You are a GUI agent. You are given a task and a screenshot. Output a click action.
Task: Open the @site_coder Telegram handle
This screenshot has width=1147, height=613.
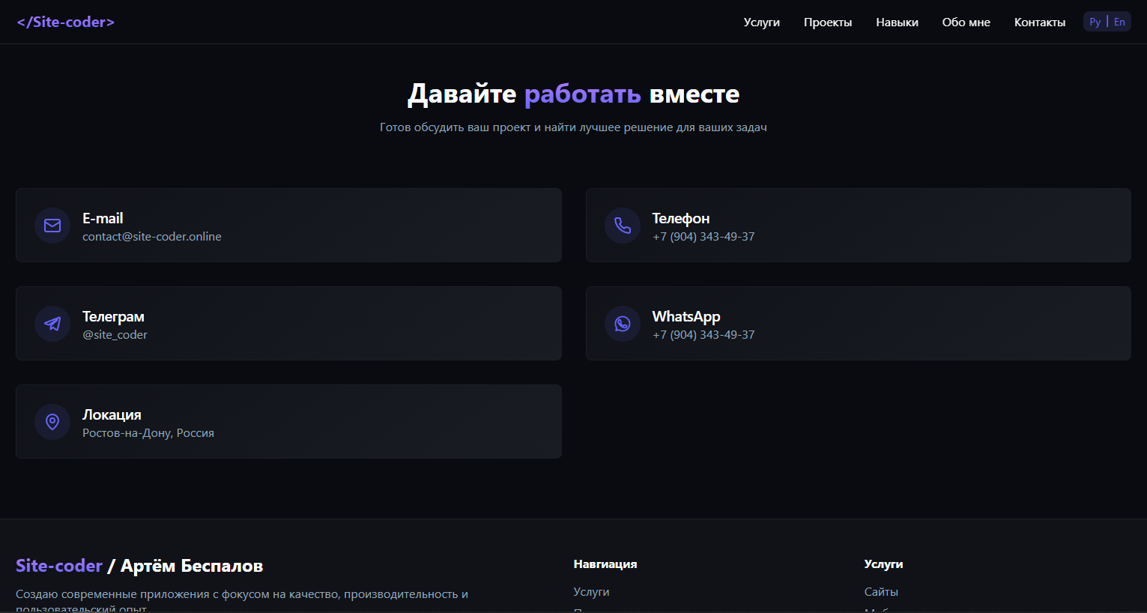115,335
